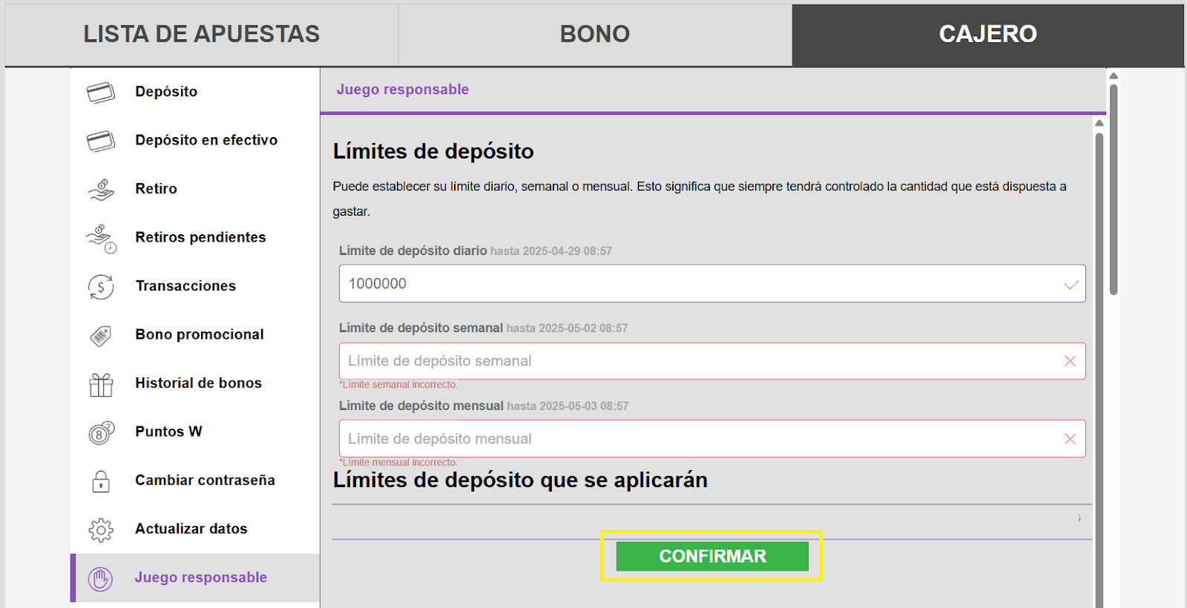
Task: Click the Depósito en efectivo card icon
Action: 101,141
